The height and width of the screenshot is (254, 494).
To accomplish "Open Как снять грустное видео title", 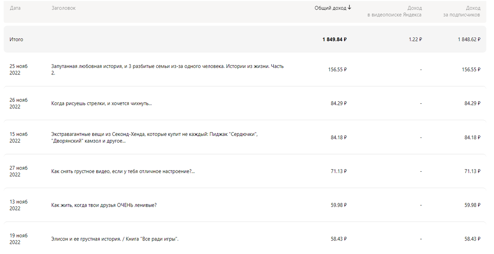I will tap(123, 171).
